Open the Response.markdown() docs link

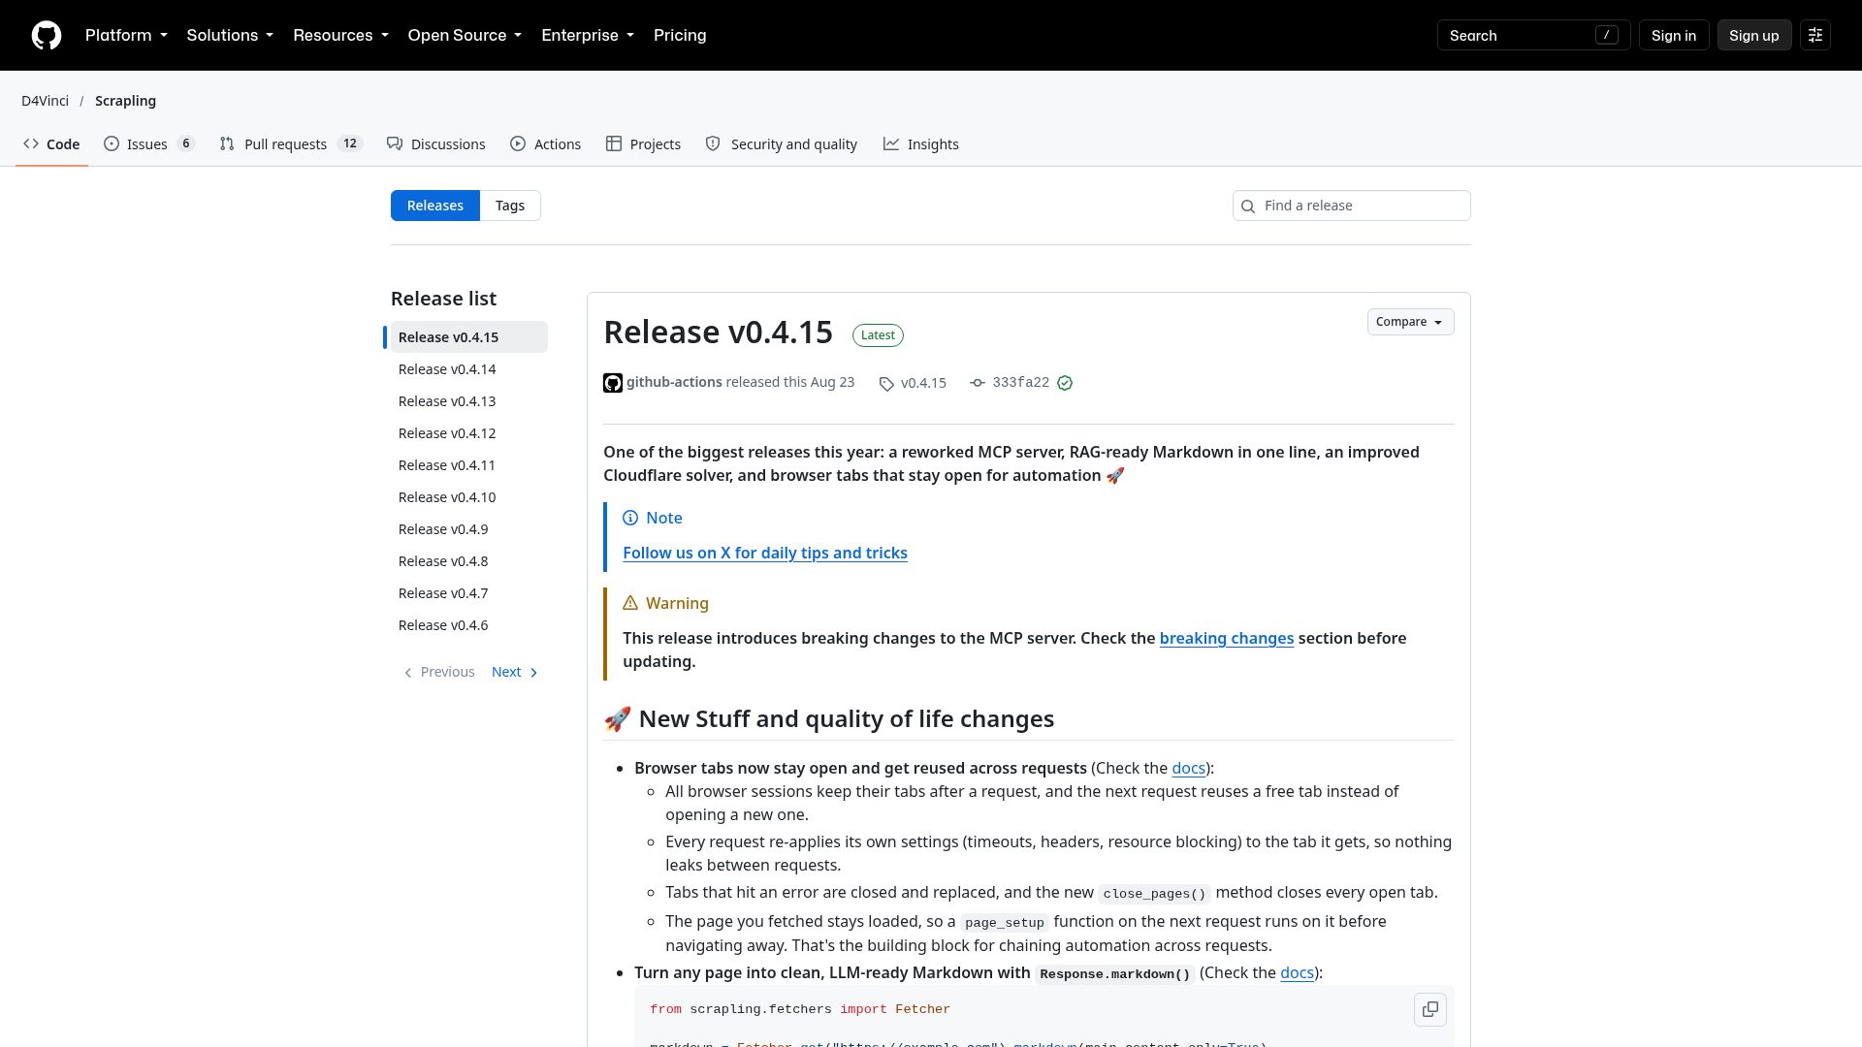pos(1297,973)
